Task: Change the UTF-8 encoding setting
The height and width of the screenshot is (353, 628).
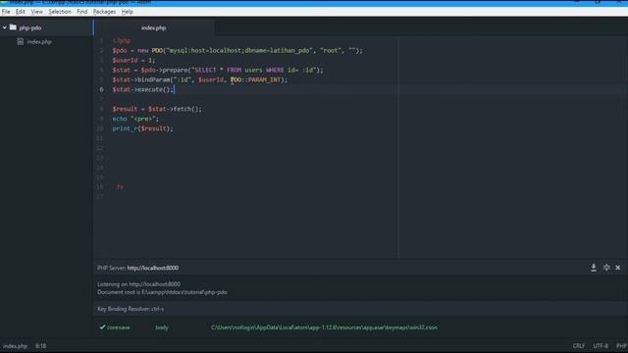Action: point(601,346)
